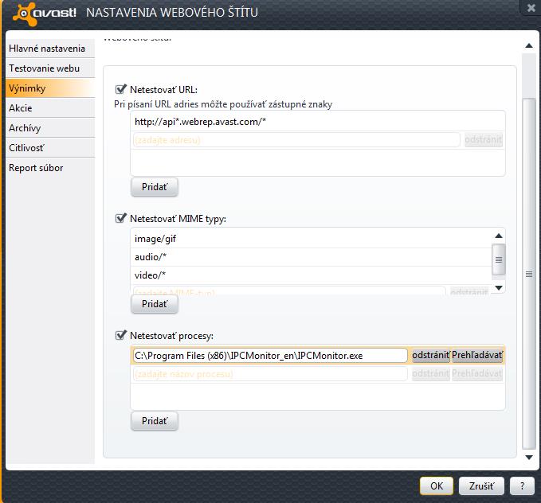The image size is (541, 503).
Task: Show Report súbor section
Action: [x=50, y=168]
